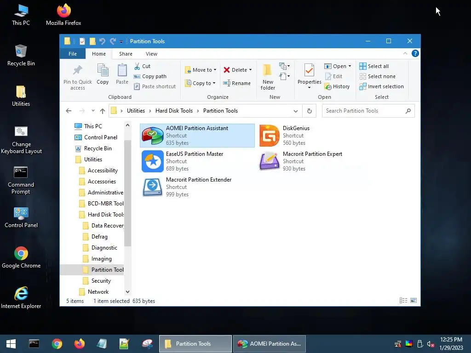Click the quick access Properties checkmark icon
The height and width of the screenshot is (353, 471).
point(82,41)
